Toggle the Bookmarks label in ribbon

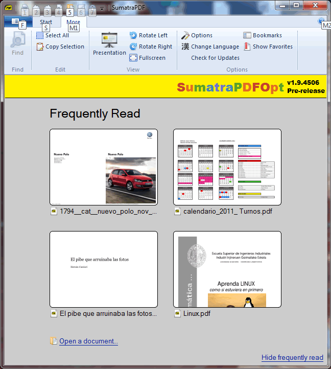pos(267,35)
